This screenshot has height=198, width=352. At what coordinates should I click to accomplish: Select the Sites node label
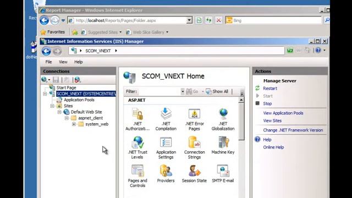(68, 106)
